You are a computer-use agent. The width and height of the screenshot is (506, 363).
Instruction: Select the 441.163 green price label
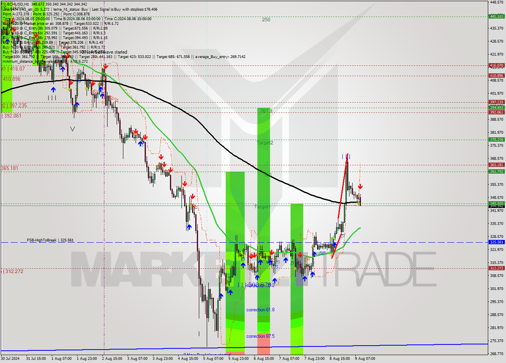[x=497, y=17]
